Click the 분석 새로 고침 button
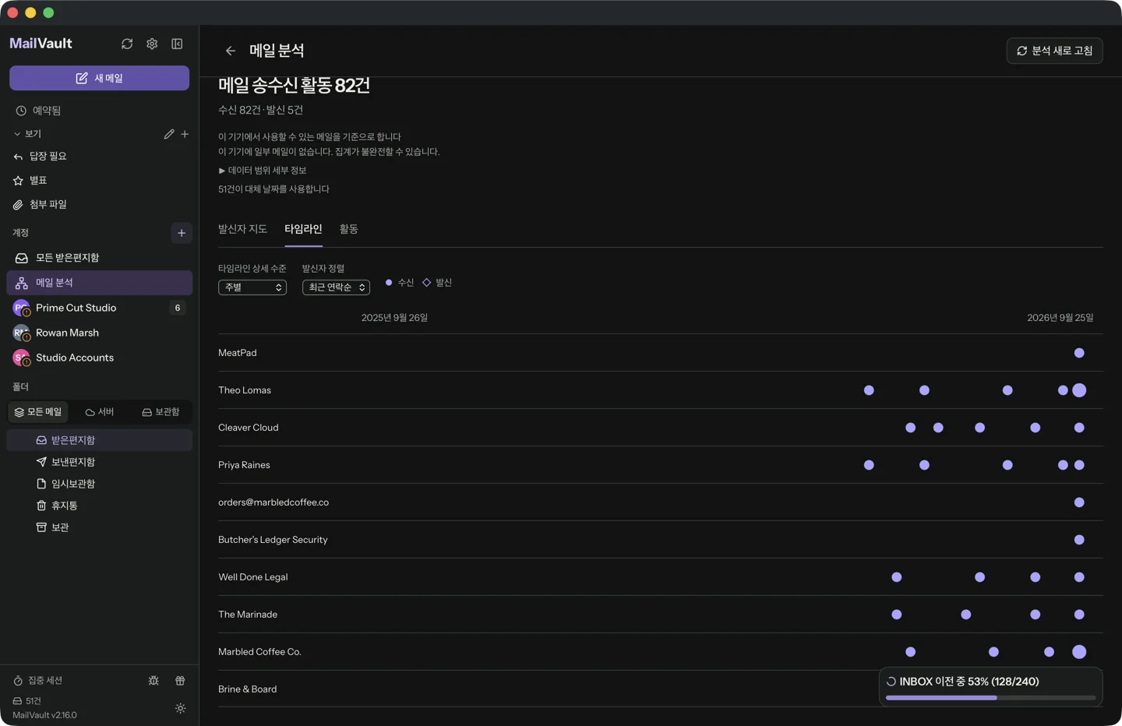Screen dimensions: 1122x726 [x=1055, y=51]
